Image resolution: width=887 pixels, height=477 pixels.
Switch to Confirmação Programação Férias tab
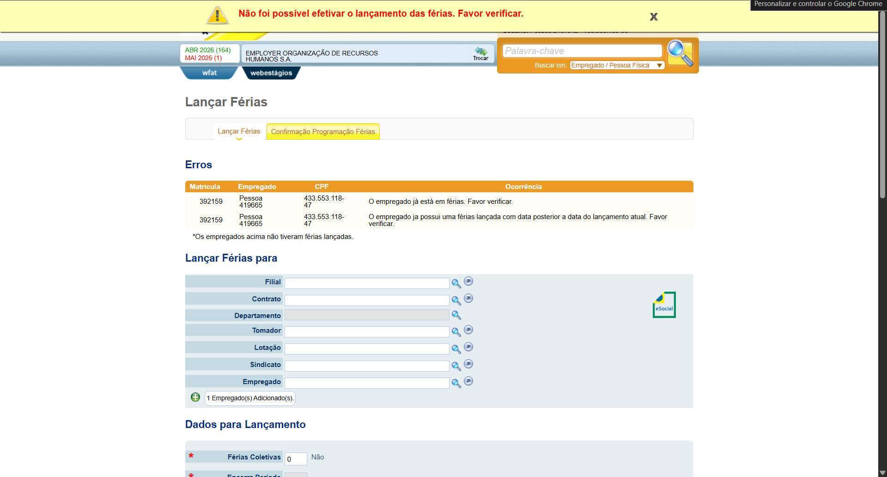[x=323, y=132]
